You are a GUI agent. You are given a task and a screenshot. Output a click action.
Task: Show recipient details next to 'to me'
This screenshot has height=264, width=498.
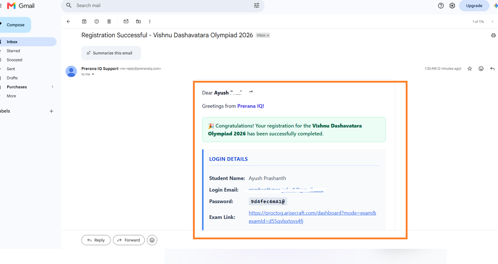(x=93, y=74)
